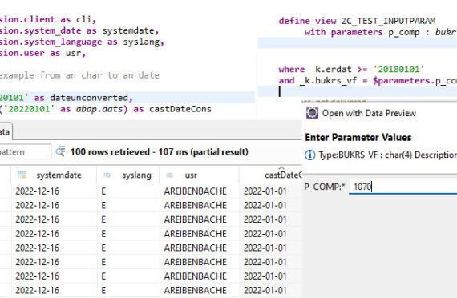
Task: Click the usr column type icon
Action: (x=169, y=175)
